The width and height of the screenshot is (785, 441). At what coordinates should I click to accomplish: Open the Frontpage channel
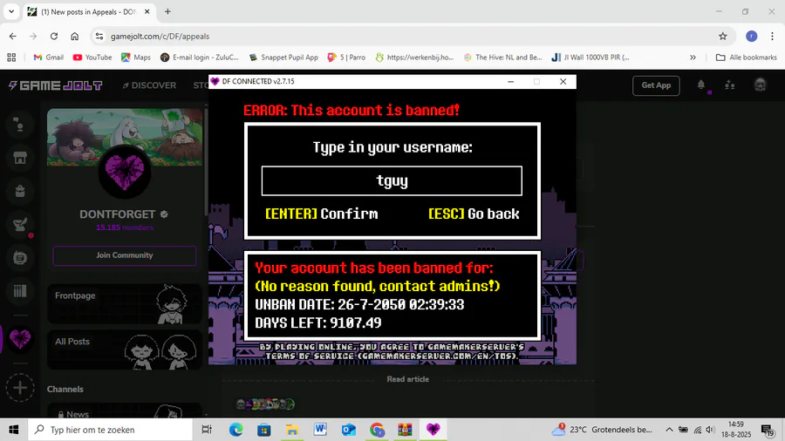125,303
